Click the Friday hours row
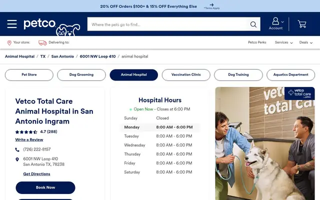 coord(160,163)
